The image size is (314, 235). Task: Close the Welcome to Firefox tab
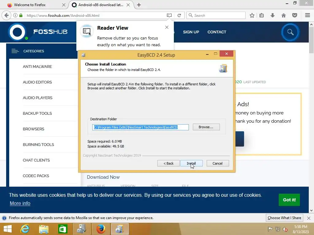pyautogui.click(x=64, y=5)
